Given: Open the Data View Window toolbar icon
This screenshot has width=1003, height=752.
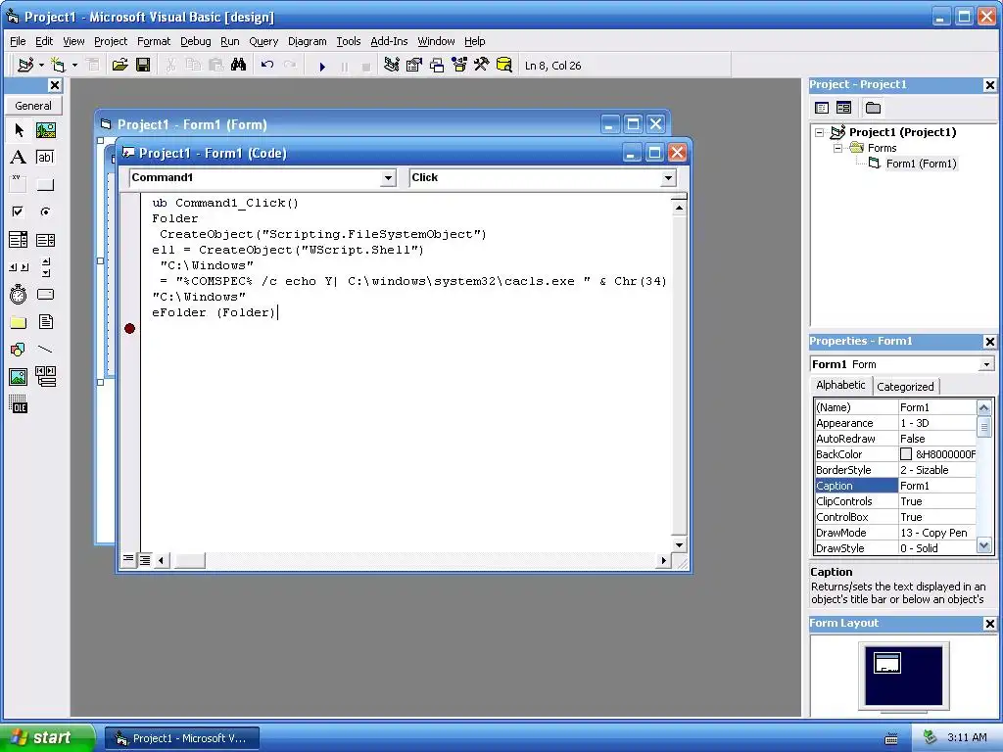Looking at the screenshot, I should pos(504,66).
